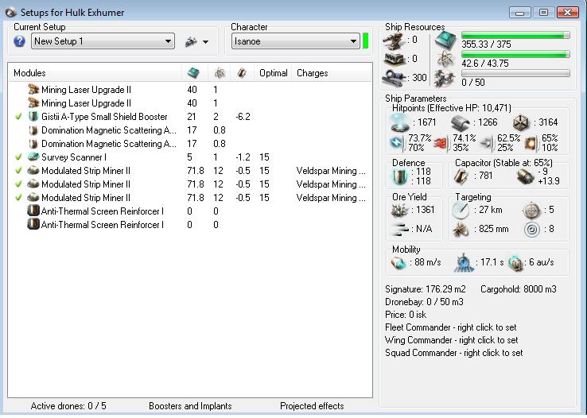Click the CPU usage bar showing 355.33 / 375
Image resolution: width=587 pixels, height=418 pixels.
[515, 36]
